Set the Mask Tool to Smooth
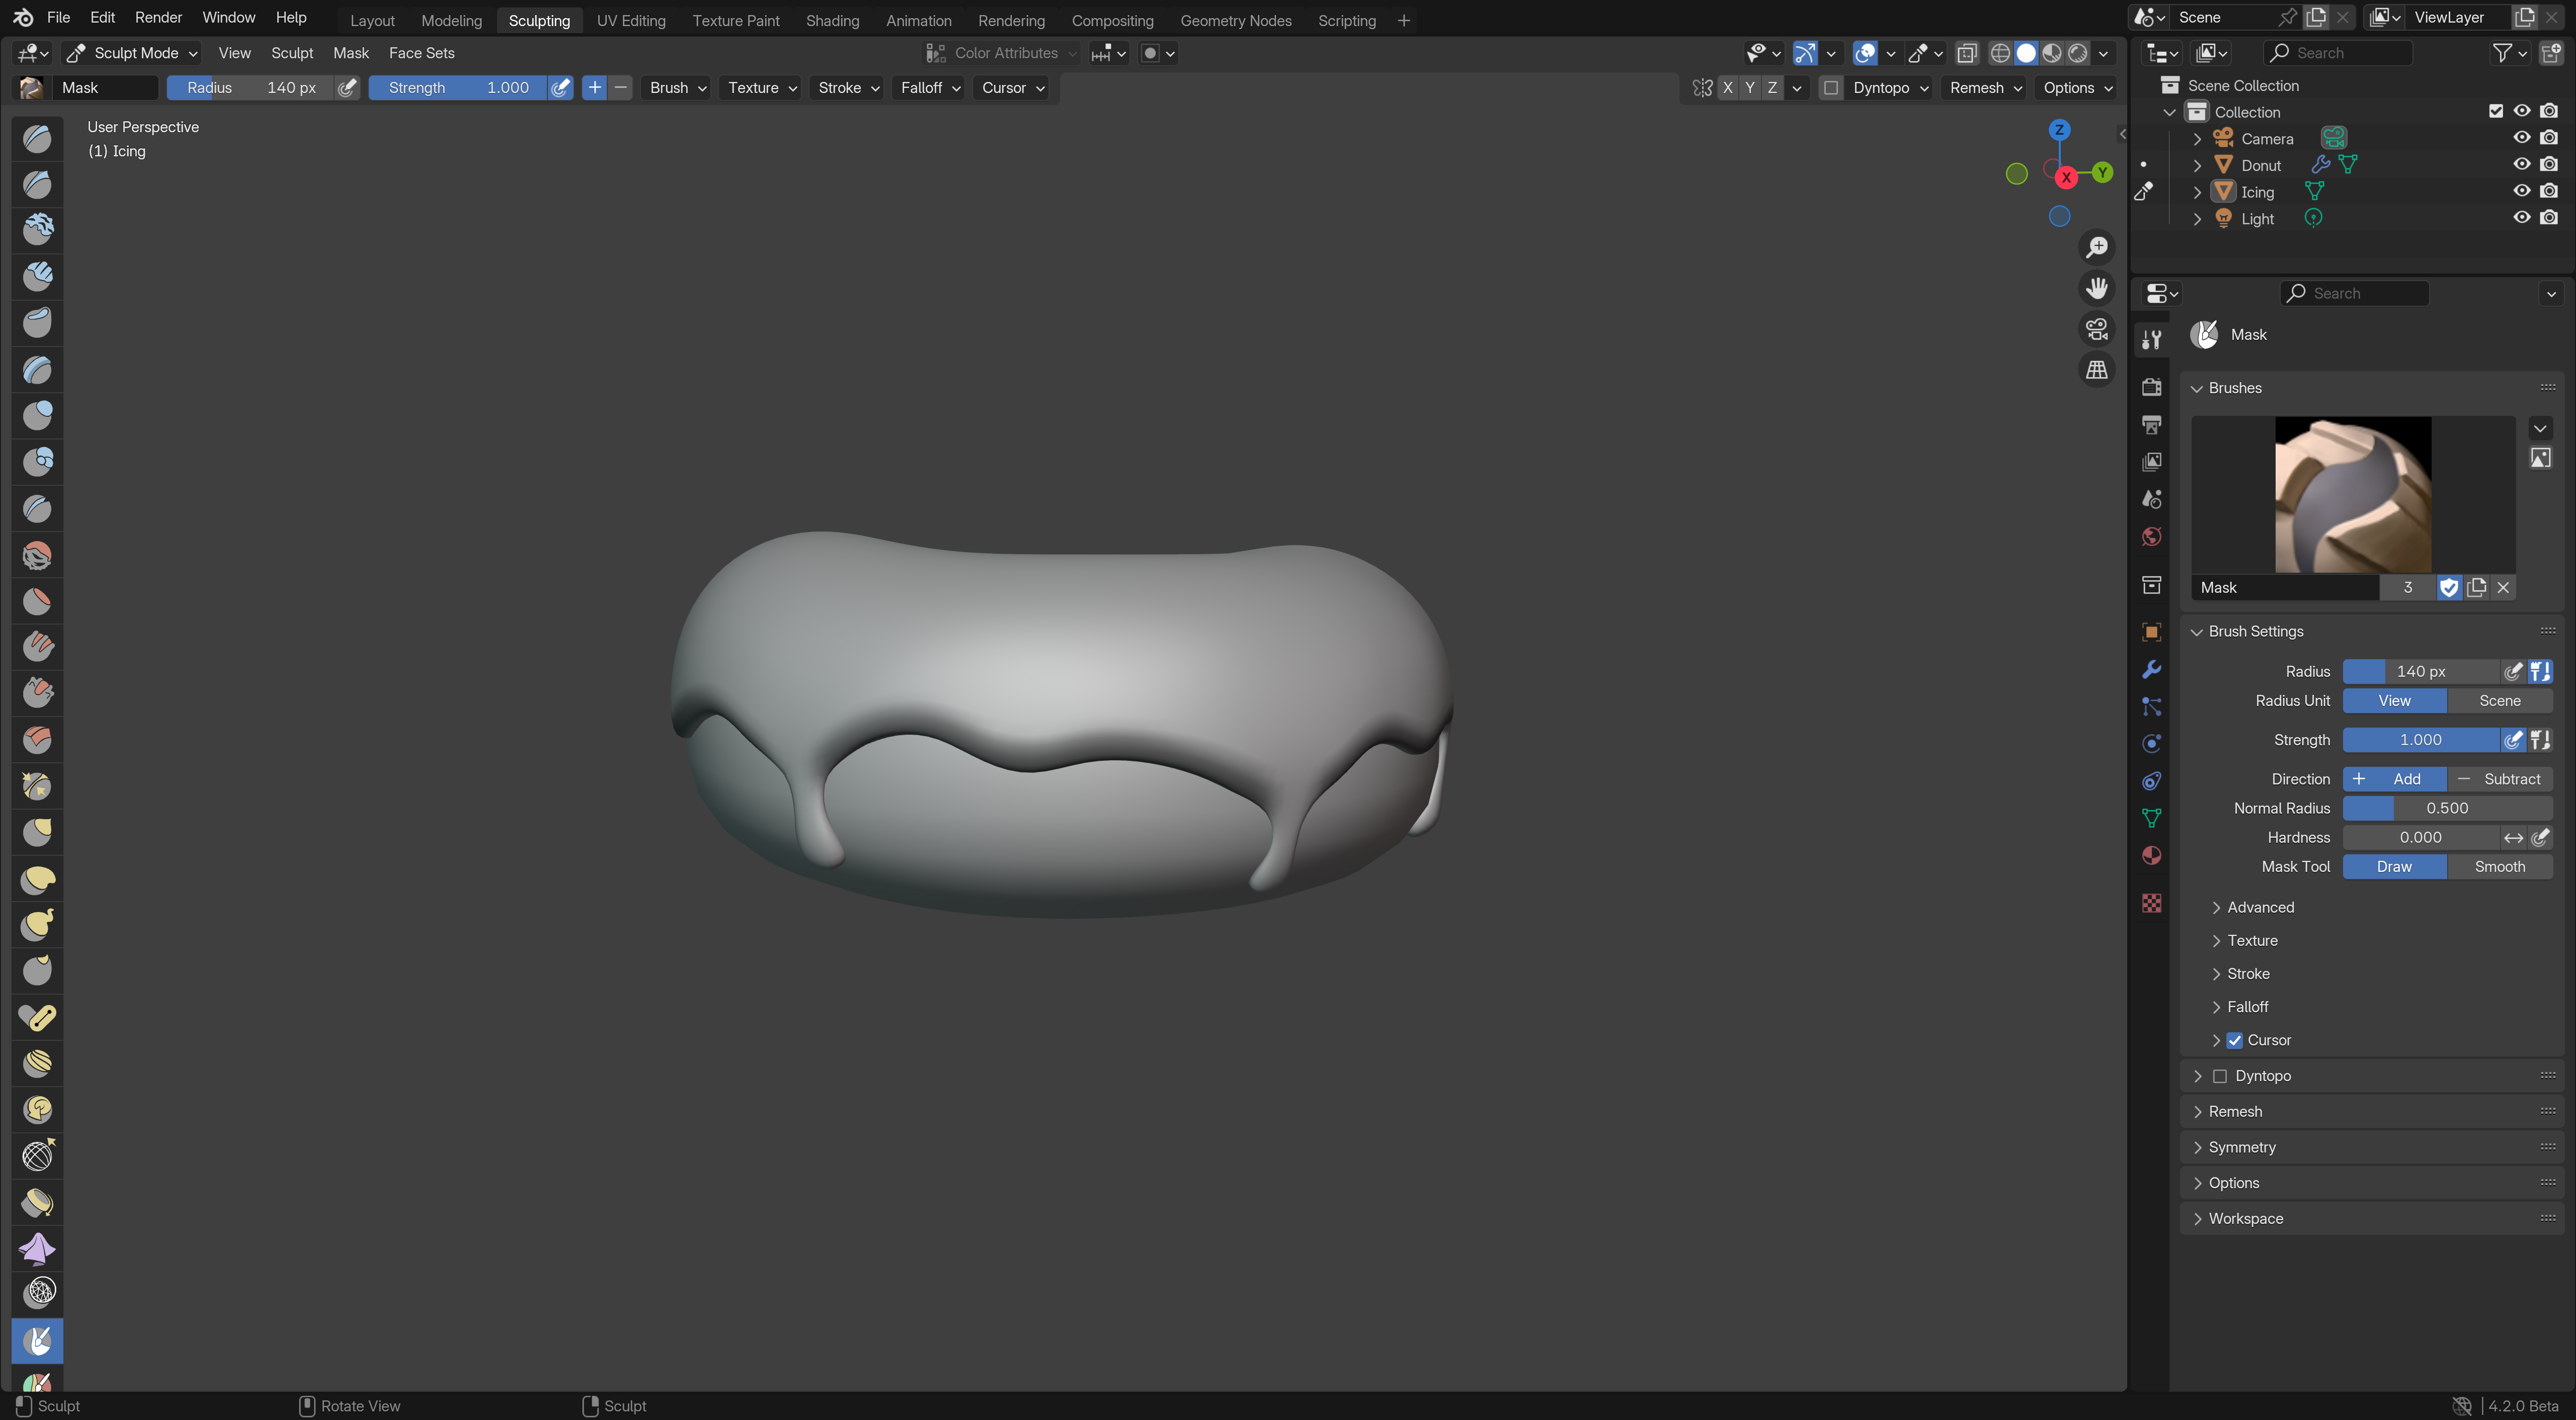Image resolution: width=2576 pixels, height=1420 pixels. point(2499,867)
